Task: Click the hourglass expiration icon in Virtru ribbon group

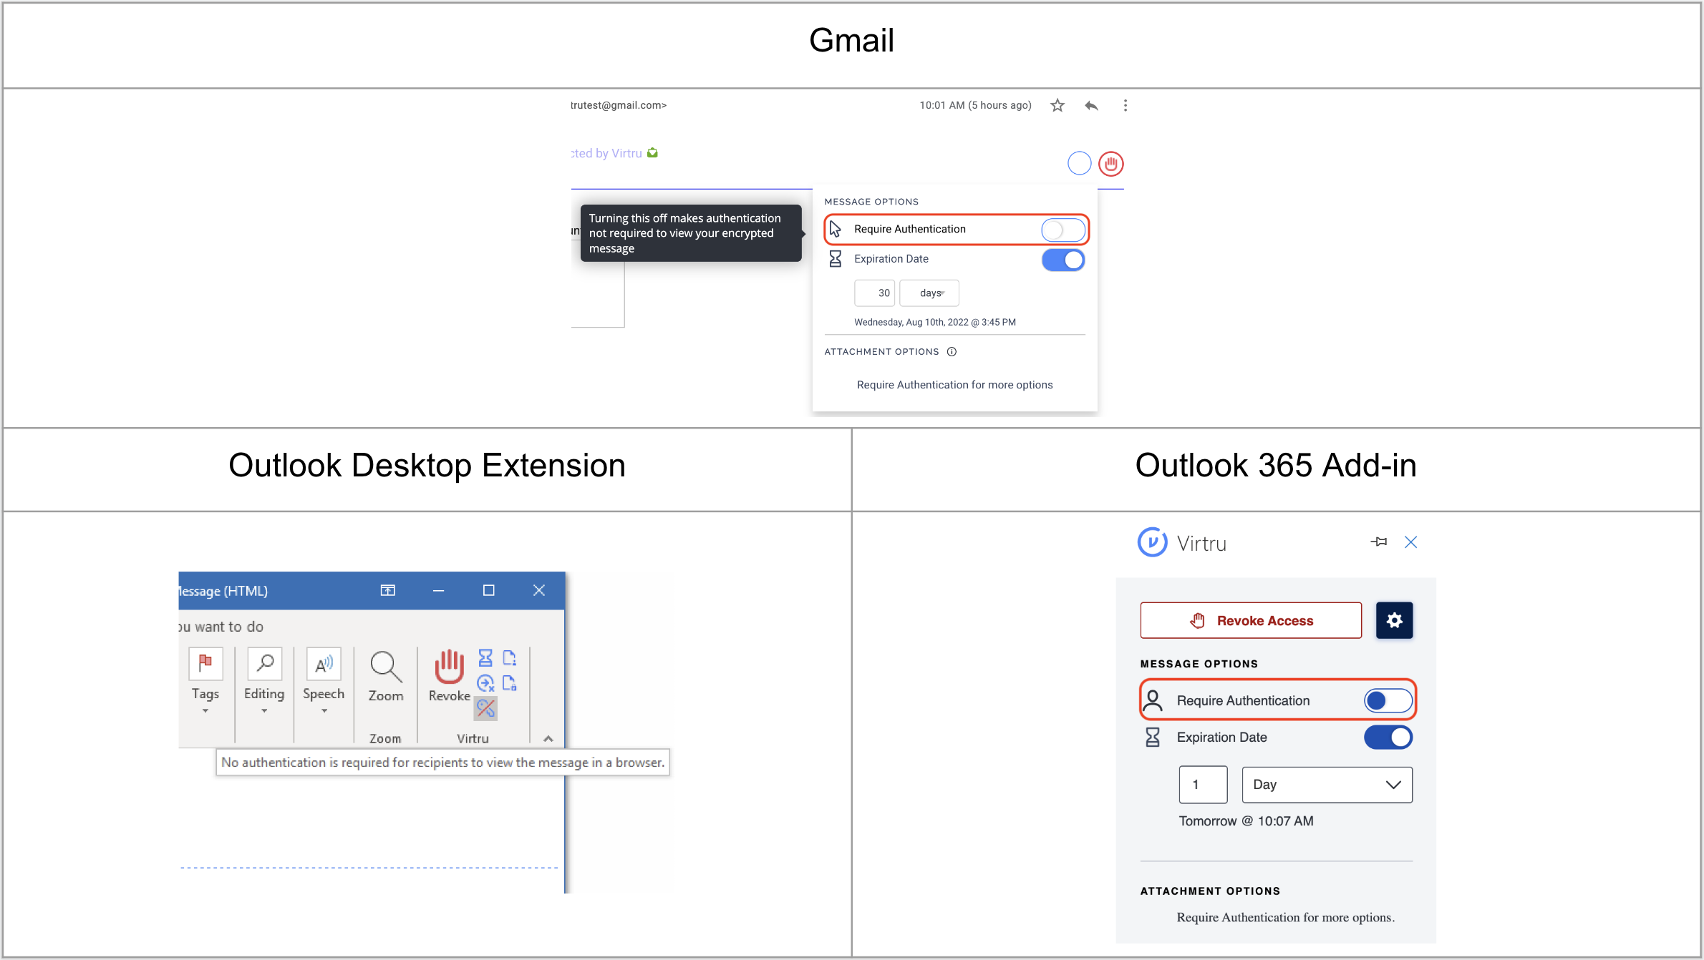Action: (485, 658)
